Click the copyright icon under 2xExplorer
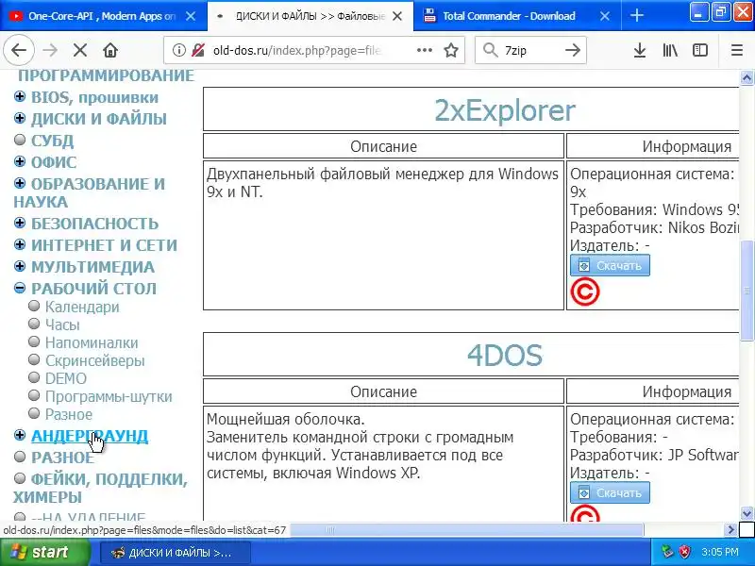The height and width of the screenshot is (566, 755). coord(585,292)
